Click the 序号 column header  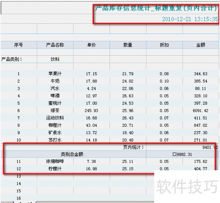click(19, 45)
